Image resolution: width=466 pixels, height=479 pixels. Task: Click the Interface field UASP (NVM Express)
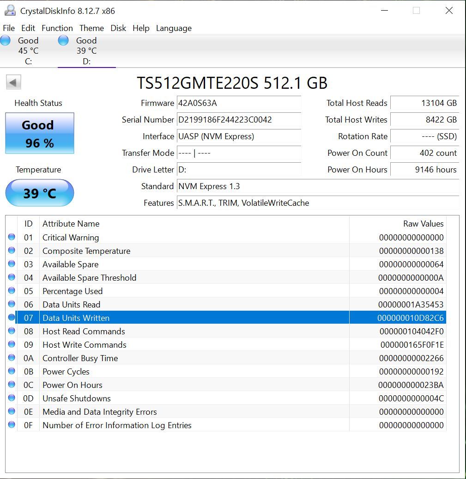(239, 136)
